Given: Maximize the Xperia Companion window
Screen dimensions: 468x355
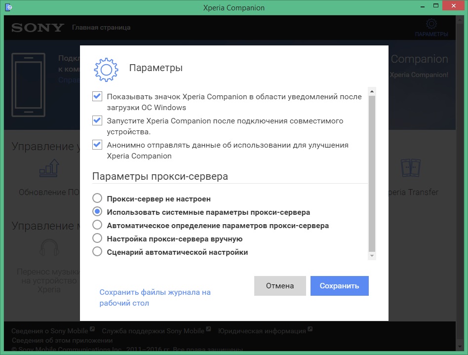Looking at the screenshot, I should coord(436,6).
